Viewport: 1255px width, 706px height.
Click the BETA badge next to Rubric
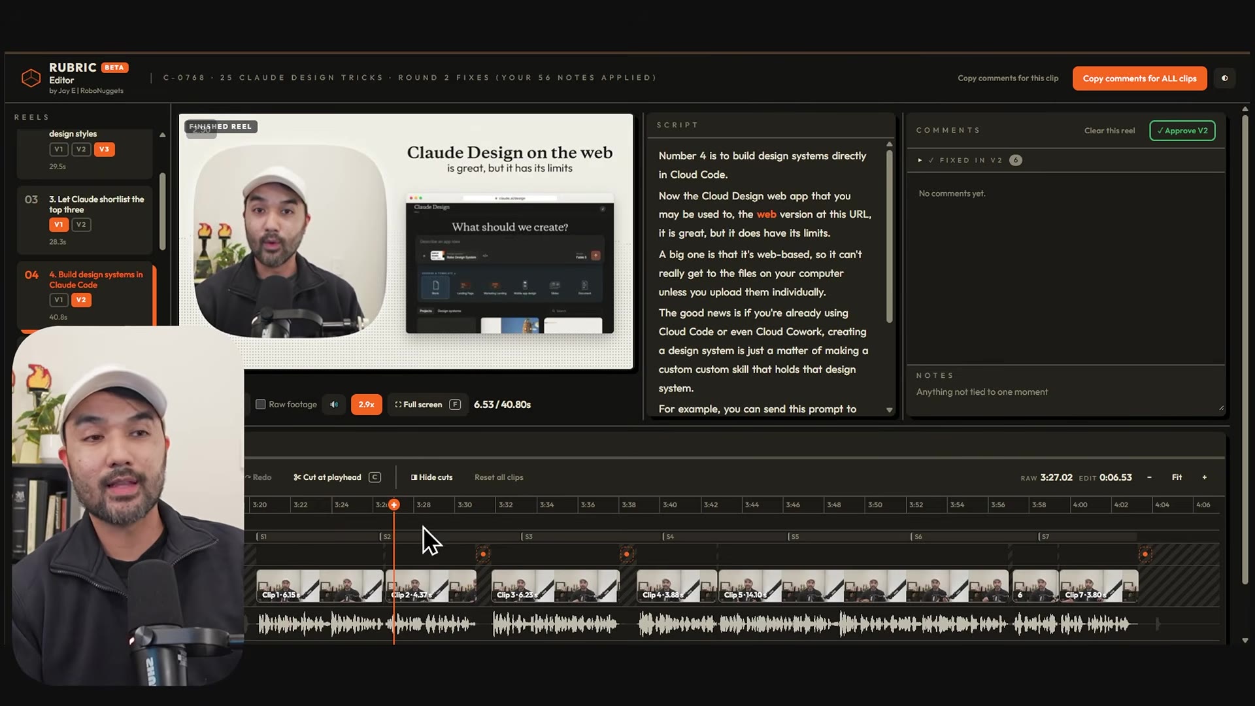coord(114,67)
